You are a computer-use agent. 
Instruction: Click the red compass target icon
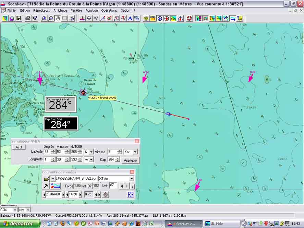point(167,19)
